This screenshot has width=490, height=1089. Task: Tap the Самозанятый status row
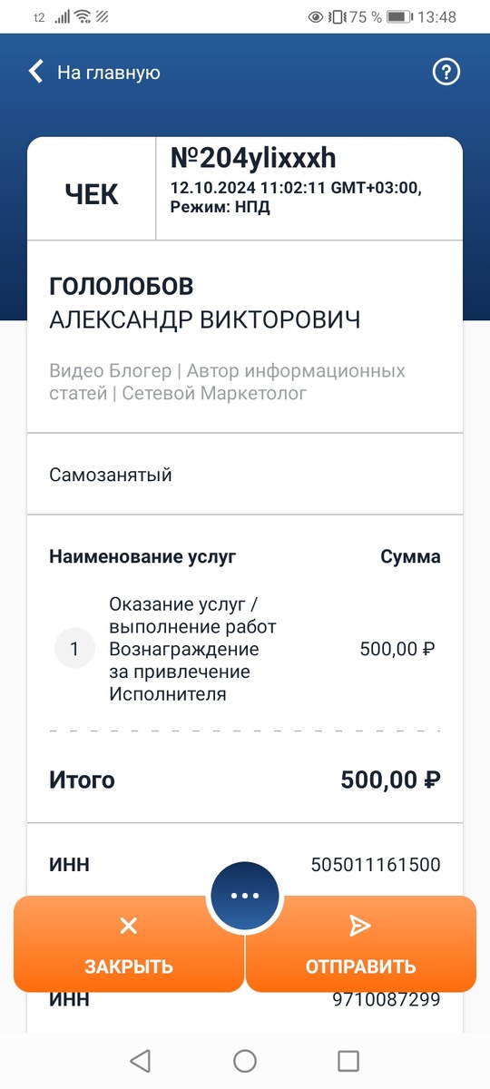point(245,475)
